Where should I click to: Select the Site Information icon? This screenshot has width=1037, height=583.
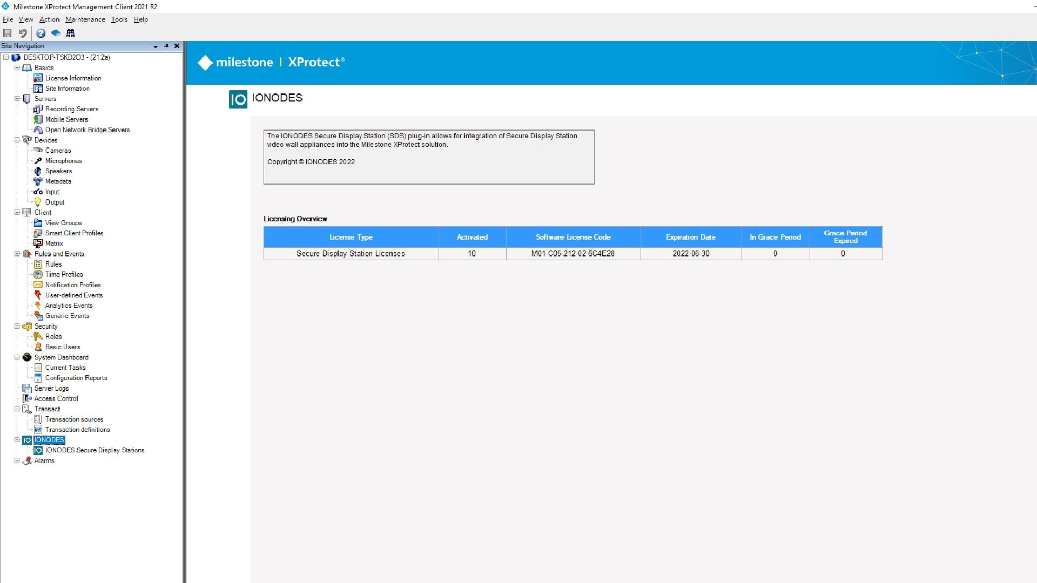(38, 89)
